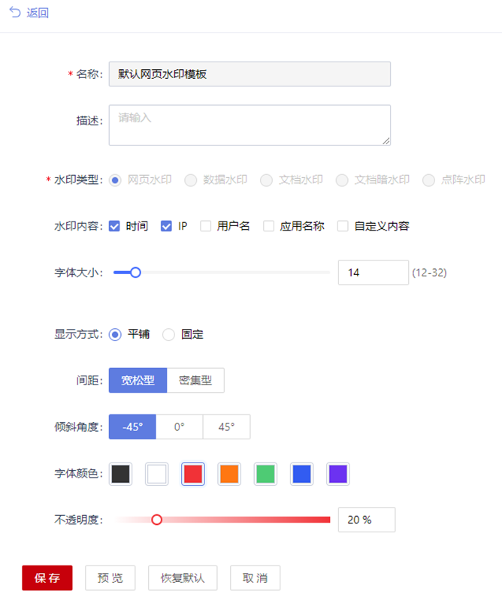Set tilt angle to 0°
The image size is (502, 600).
(x=179, y=427)
